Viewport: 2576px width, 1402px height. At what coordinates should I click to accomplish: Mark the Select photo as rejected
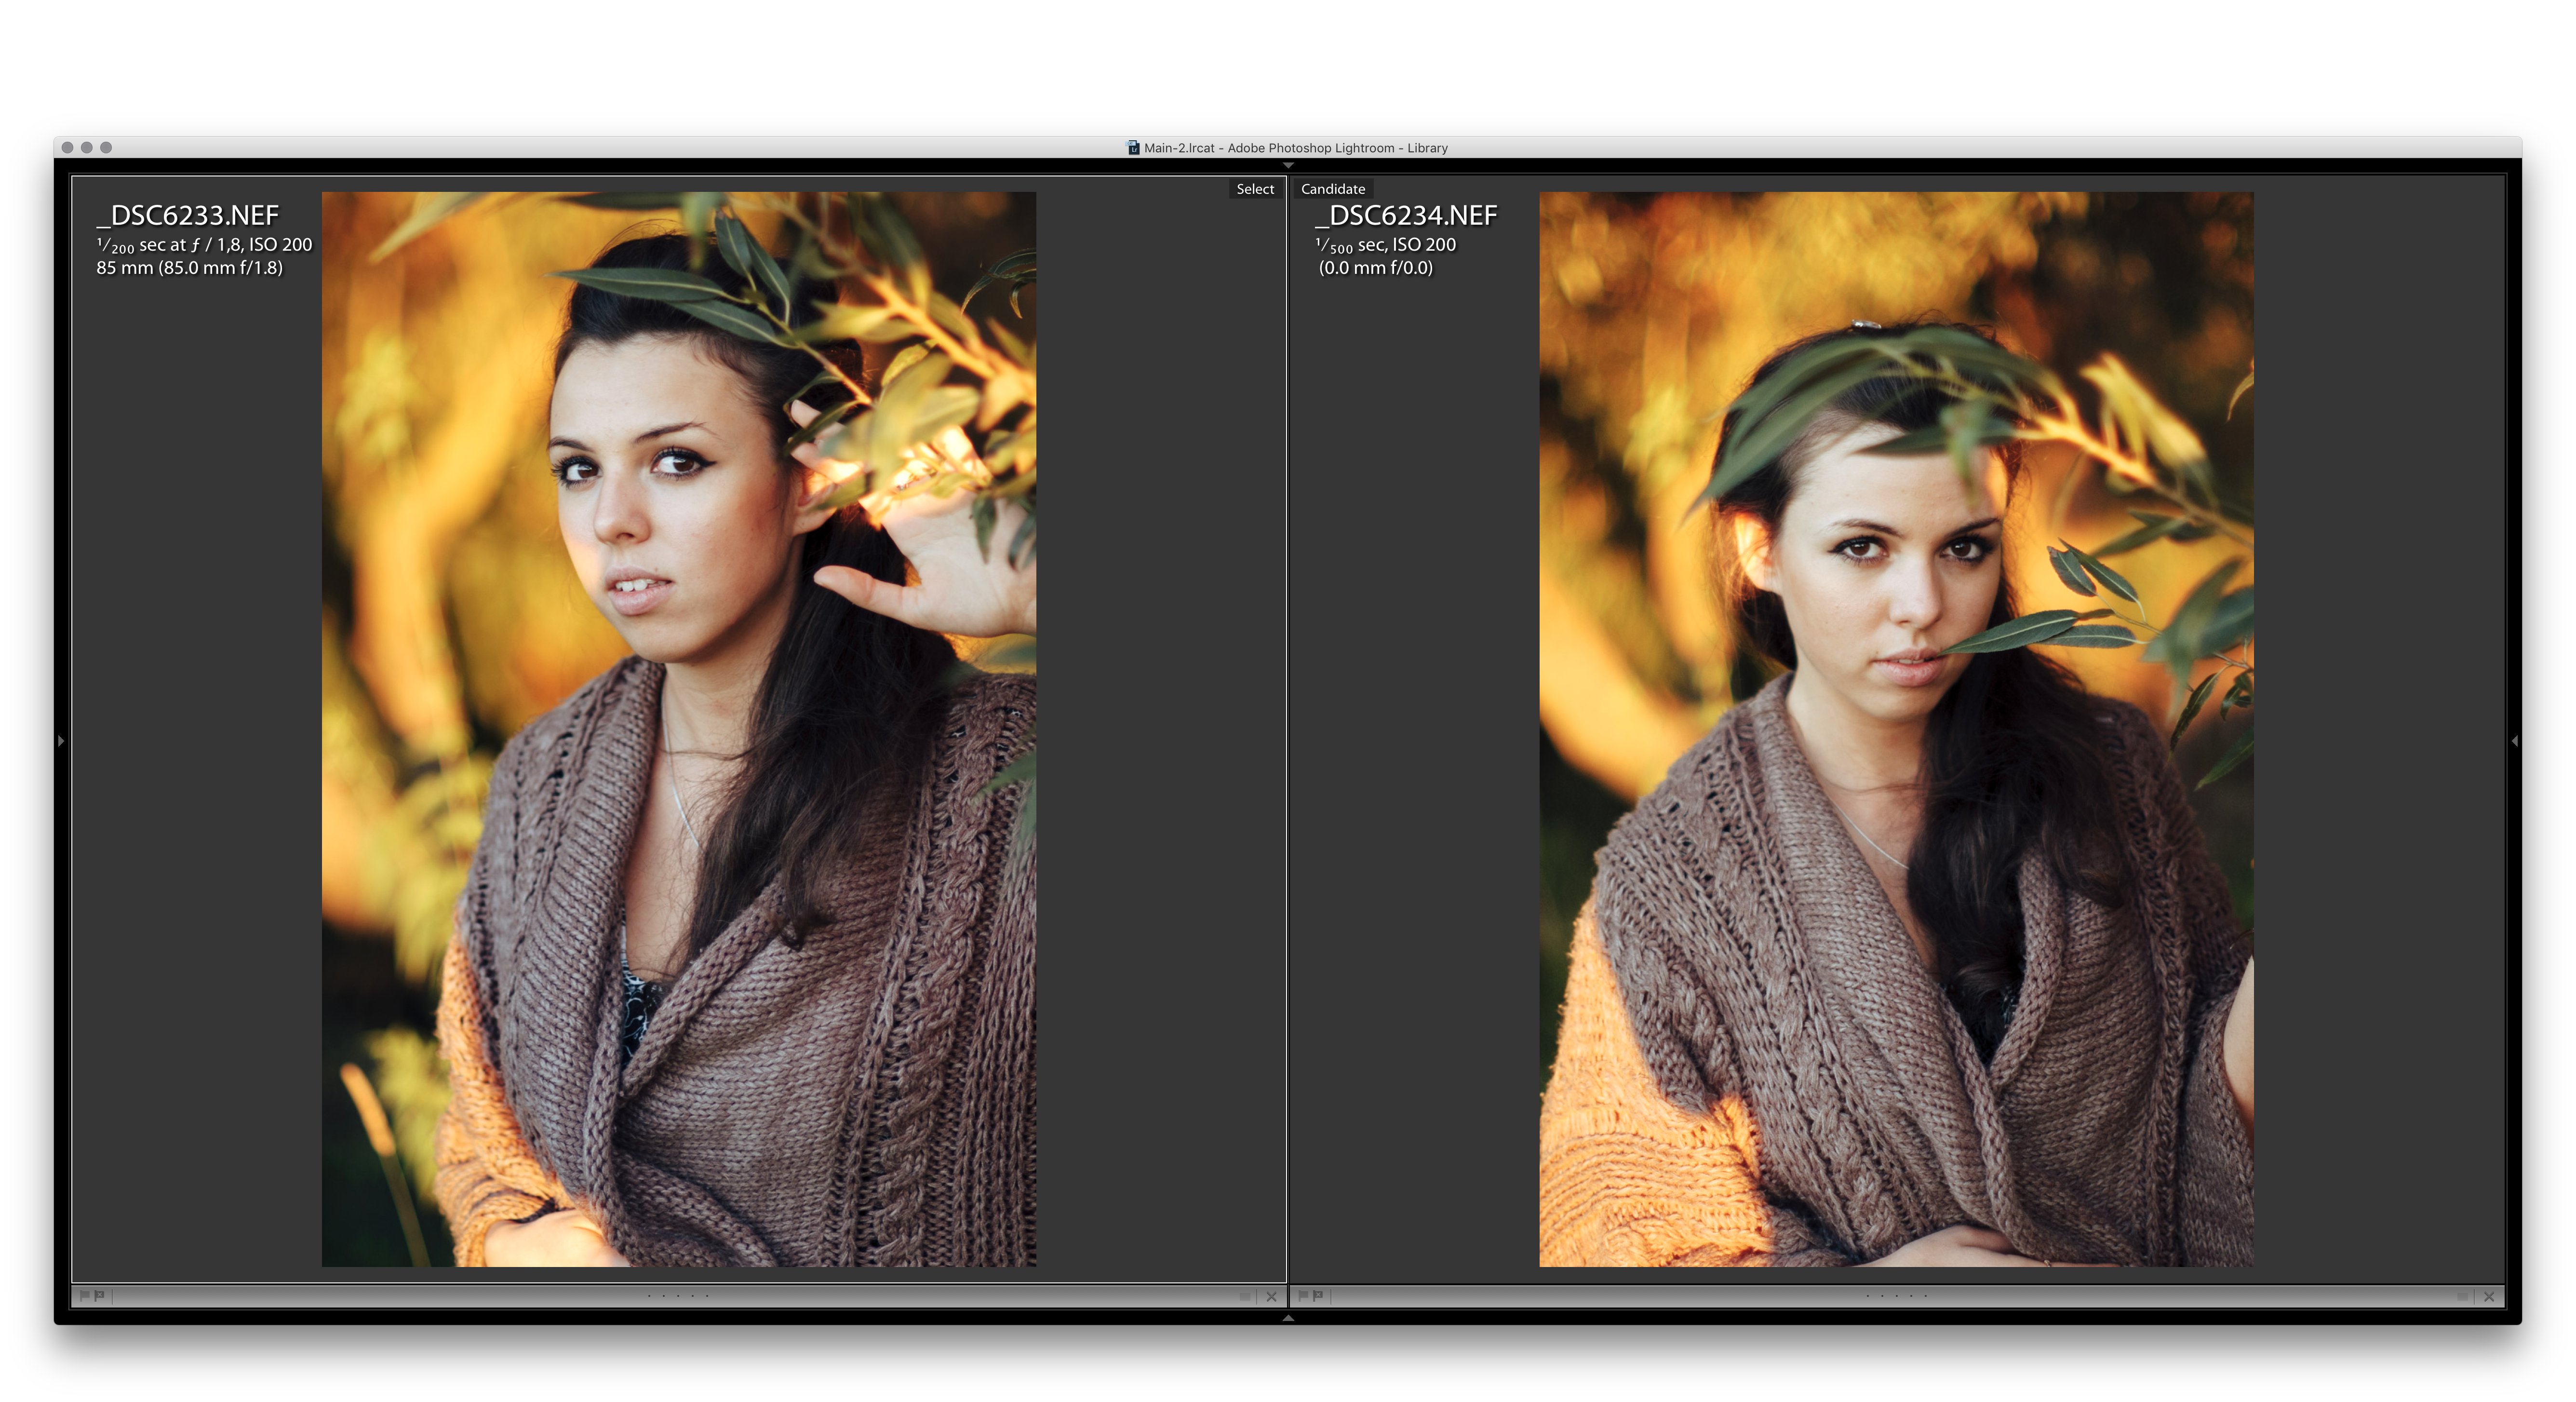tap(99, 1295)
